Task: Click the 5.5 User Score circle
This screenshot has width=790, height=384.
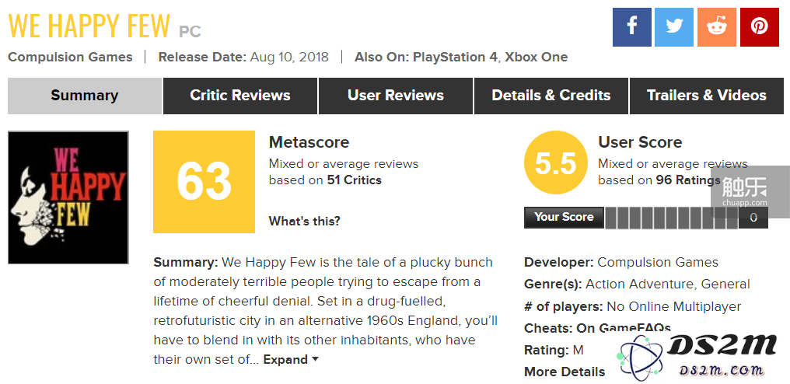Action: (556, 162)
